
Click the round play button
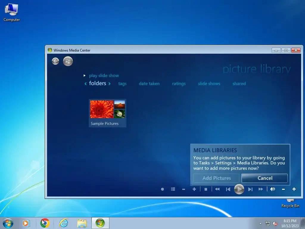(x=239, y=189)
